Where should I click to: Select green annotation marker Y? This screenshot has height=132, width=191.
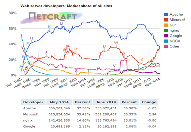tap(138, 65)
